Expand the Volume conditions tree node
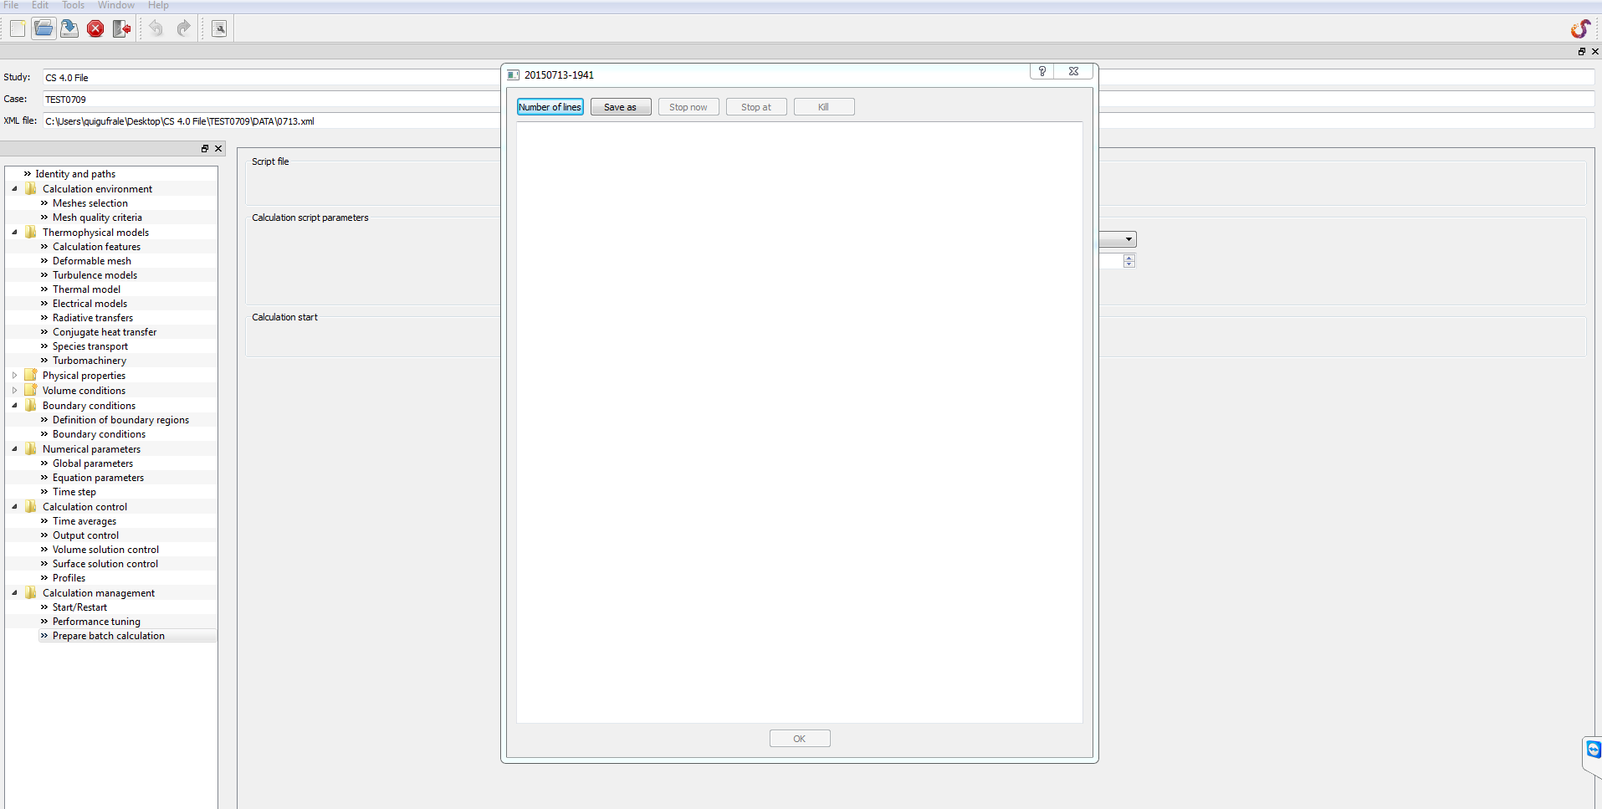1602x809 pixels. (14, 391)
